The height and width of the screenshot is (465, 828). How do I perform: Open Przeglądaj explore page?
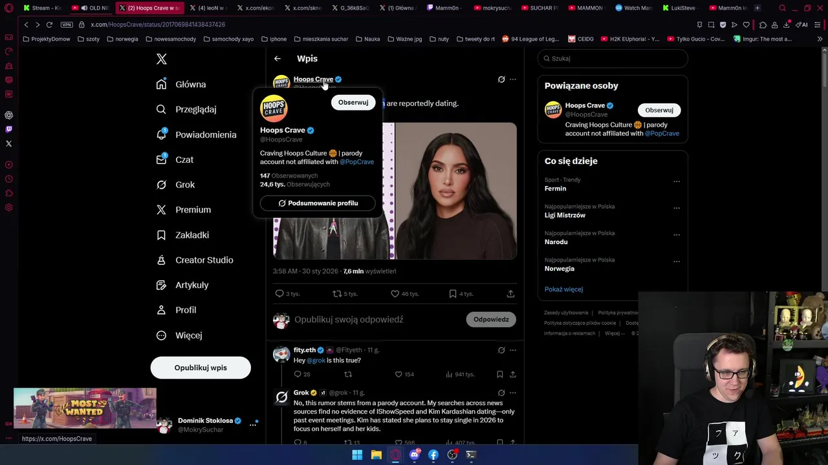pyautogui.click(x=186, y=109)
